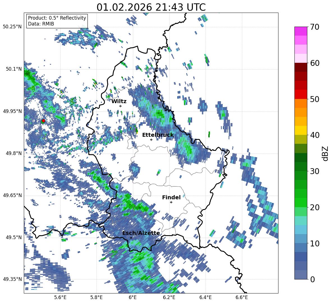Click the bright green colorbar segment at 20
The width and height of the screenshot is (332, 303).
301,202
